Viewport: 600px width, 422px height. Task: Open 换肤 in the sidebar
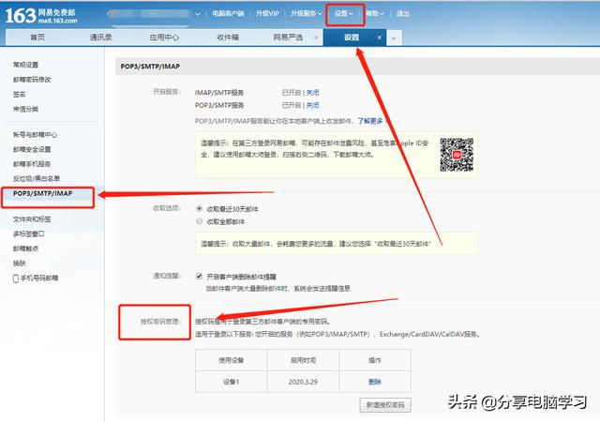(x=19, y=264)
